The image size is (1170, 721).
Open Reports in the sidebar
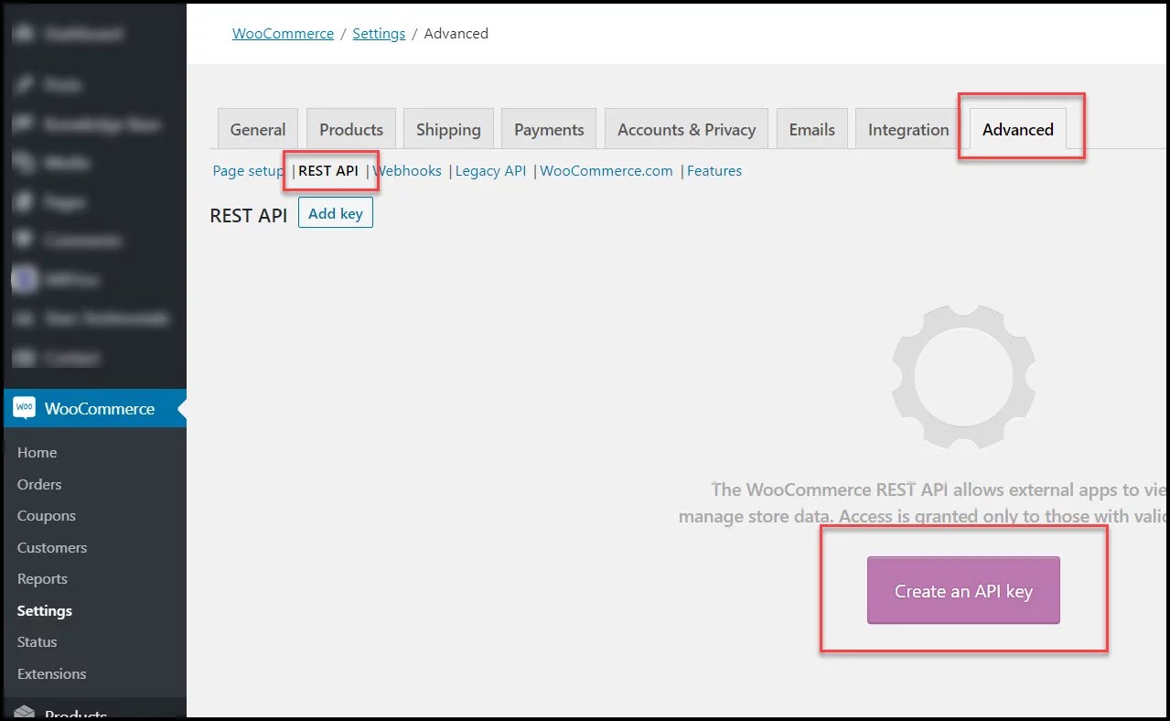[x=42, y=579]
